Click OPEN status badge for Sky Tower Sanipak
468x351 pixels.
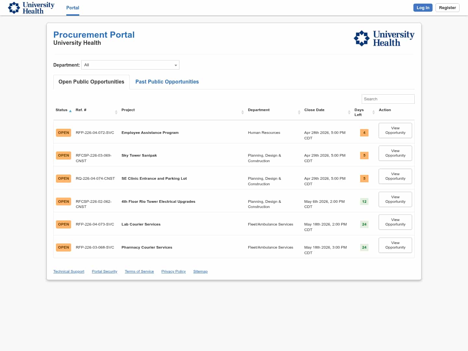(x=63, y=156)
